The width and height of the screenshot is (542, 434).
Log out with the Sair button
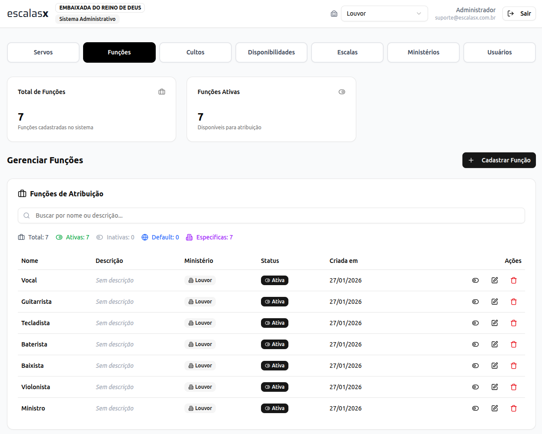pyautogui.click(x=519, y=13)
